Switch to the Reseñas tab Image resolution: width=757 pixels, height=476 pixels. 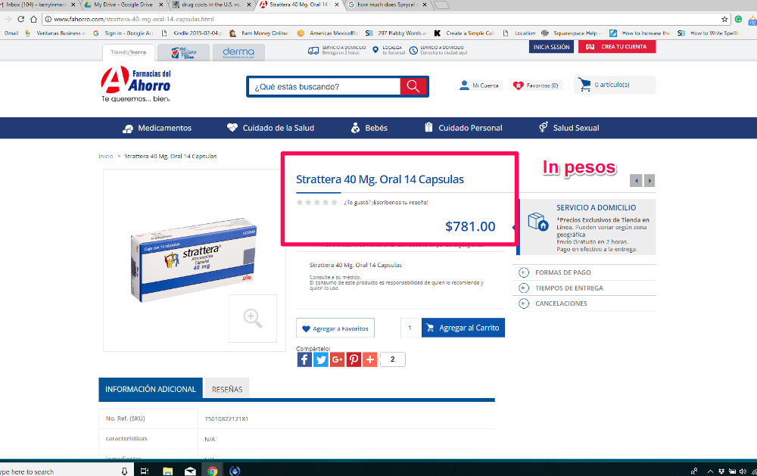(x=227, y=389)
